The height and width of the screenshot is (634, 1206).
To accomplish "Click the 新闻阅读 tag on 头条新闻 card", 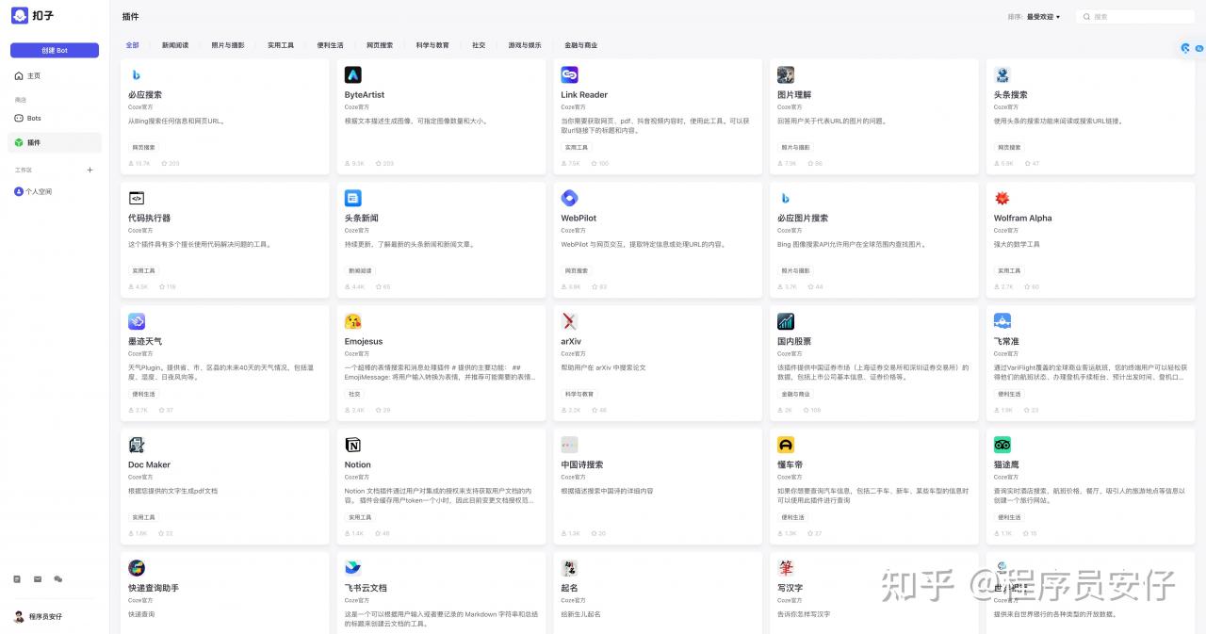I will pos(360,270).
